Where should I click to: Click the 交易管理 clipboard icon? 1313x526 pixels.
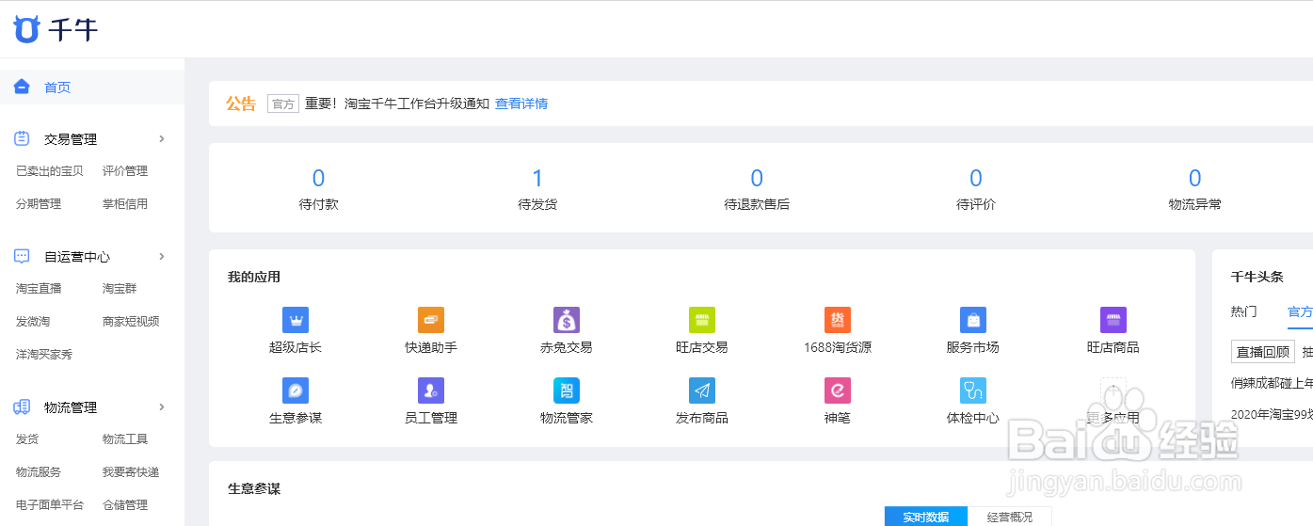point(22,138)
